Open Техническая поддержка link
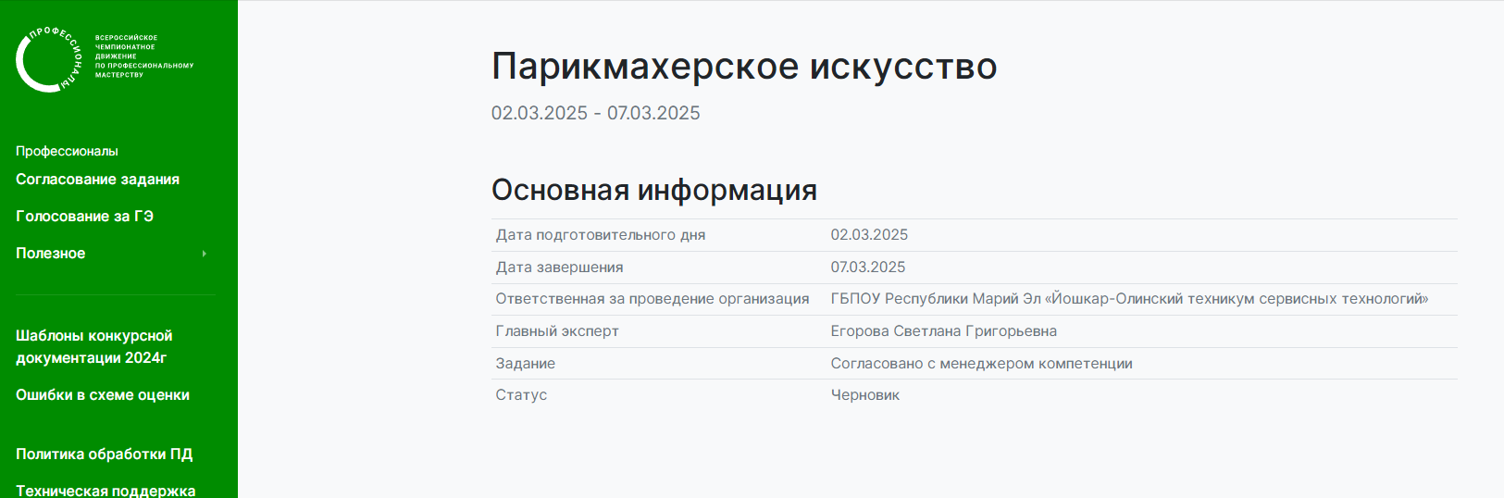Image resolution: width=1504 pixels, height=498 pixels. click(x=106, y=491)
